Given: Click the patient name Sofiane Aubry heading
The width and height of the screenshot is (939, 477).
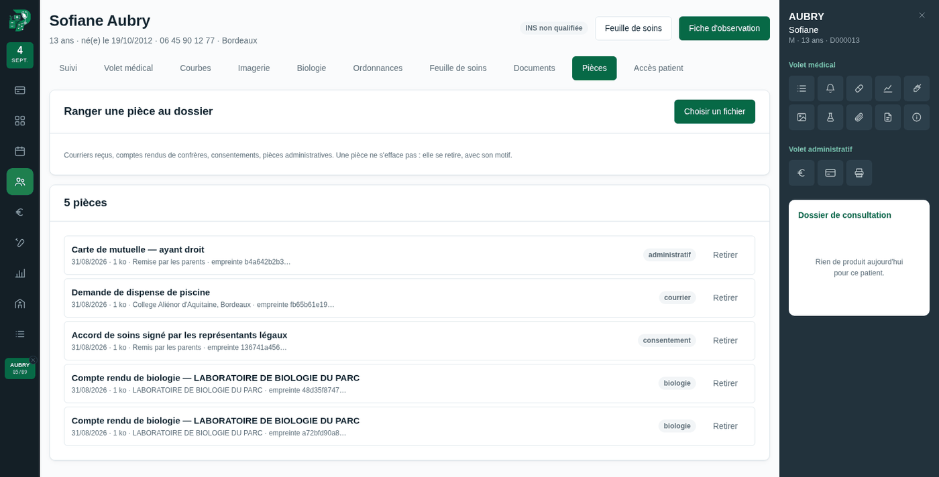Looking at the screenshot, I should tap(100, 21).
